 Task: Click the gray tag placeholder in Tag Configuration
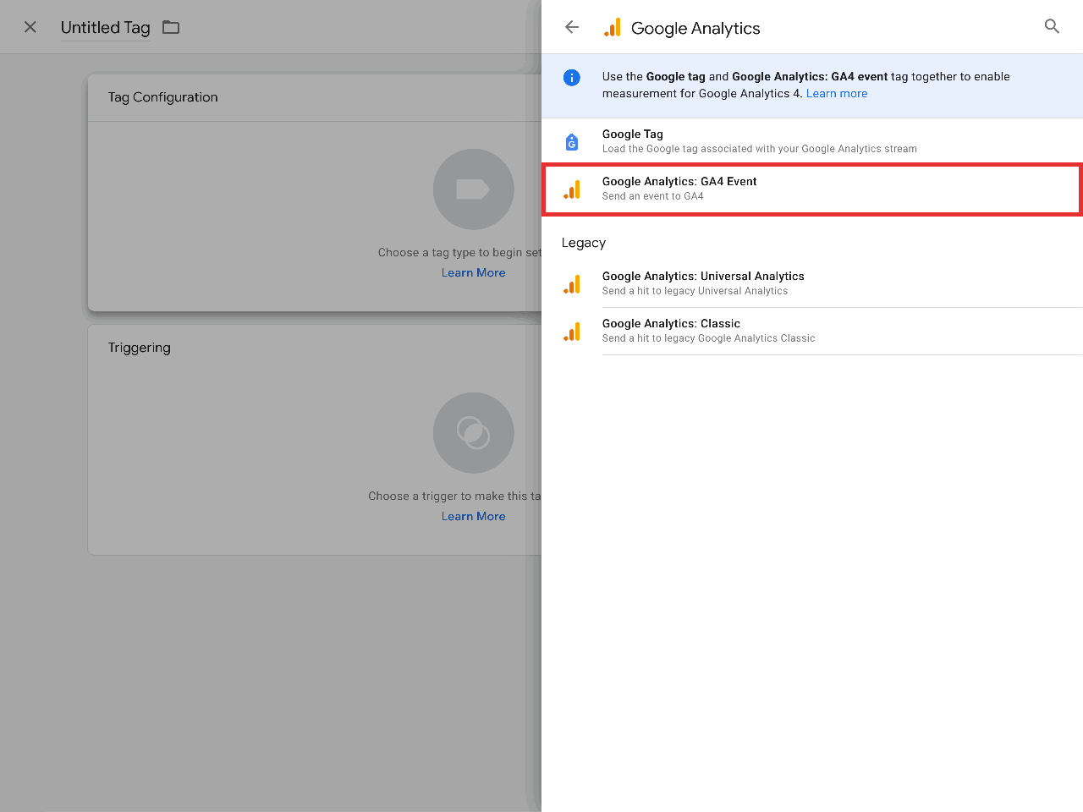click(473, 189)
